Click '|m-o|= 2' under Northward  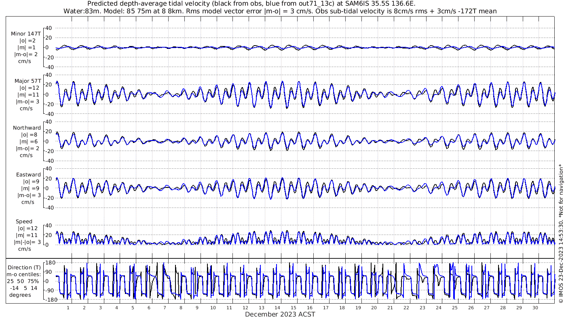click(28, 149)
